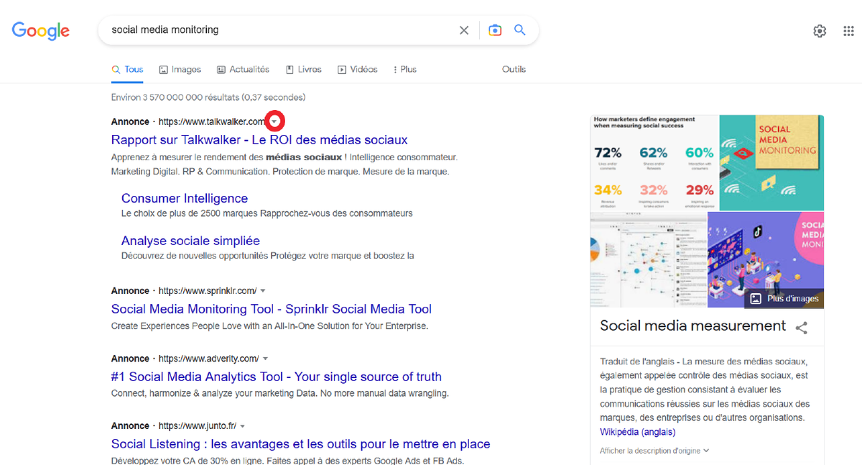Open Google Lens camera search
Image resolution: width=862 pixels, height=465 pixels.
point(495,30)
